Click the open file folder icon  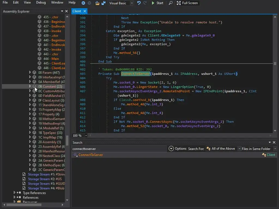click(x=97, y=3)
